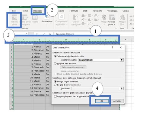Expand the column chart dropdown arrow
This screenshot has height=116, width=143.
coord(86,16)
